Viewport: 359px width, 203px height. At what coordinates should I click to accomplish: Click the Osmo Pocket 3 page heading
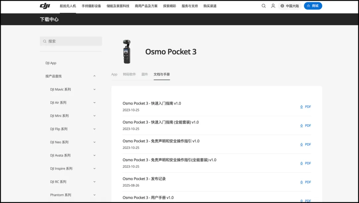(171, 52)
